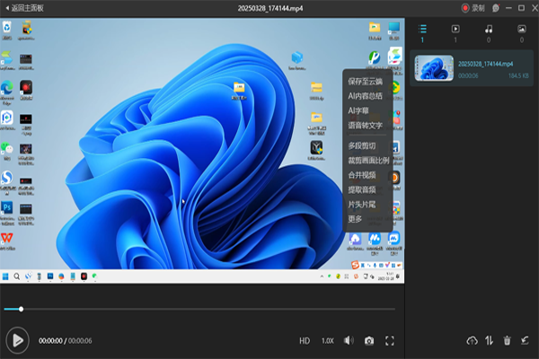Viewport: 539px width, 359px height.
Task: Play the video with the play button
Action: [x=18, y=340]
